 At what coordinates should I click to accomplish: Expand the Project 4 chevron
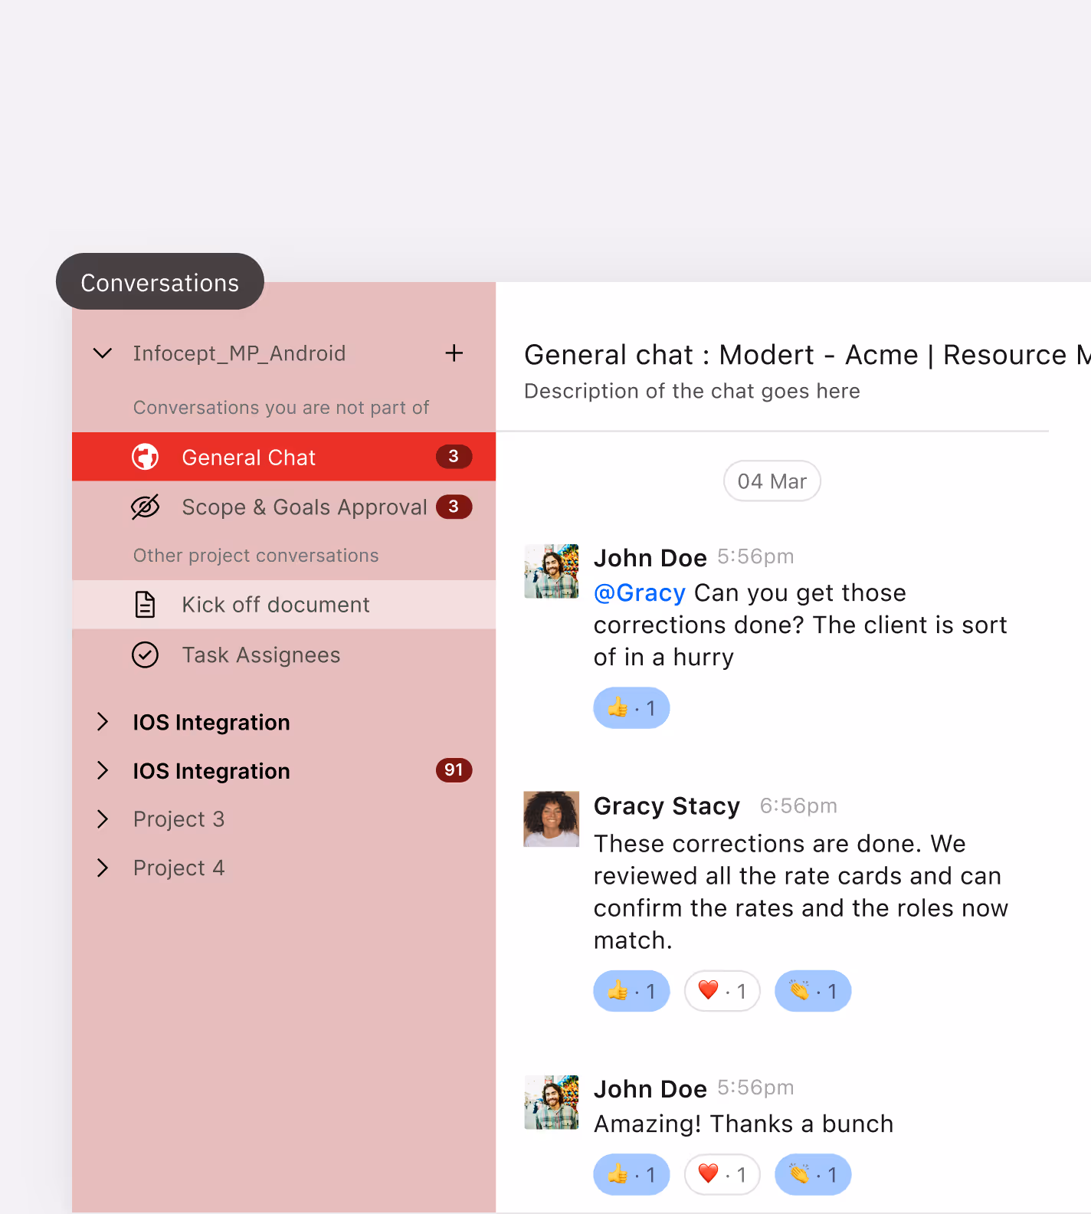[103, 868]
